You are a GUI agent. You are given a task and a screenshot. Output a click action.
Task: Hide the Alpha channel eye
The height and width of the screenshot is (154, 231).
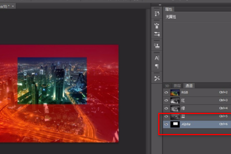[x=166, y=124]
